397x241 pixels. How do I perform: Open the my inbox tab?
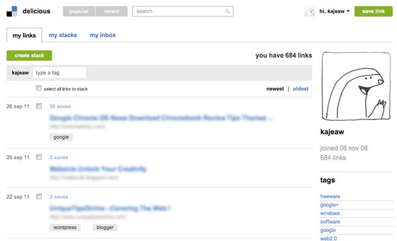pos(103,35)
